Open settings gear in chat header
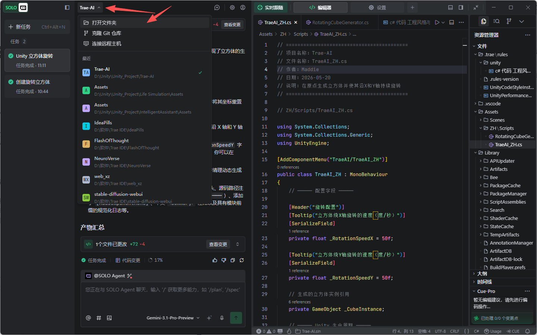This screenshot has width=537, height=335. click(x=232, y=7)
